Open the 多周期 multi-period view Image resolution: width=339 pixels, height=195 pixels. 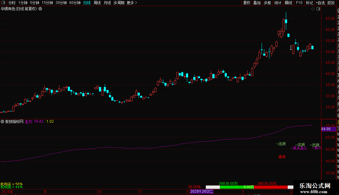[119, 3]
